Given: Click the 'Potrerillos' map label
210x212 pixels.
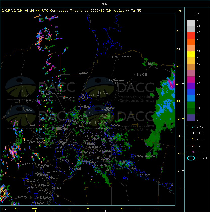Looking at the screenshot, I should (42, 139).
